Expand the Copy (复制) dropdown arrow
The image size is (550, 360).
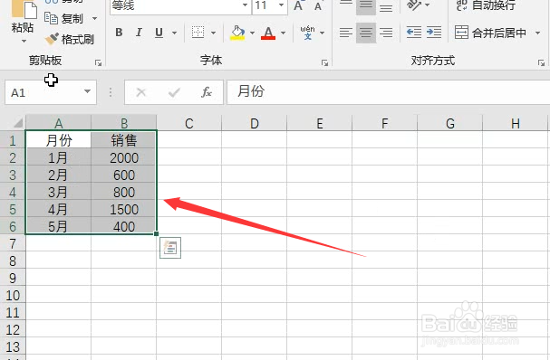point(94,18)
